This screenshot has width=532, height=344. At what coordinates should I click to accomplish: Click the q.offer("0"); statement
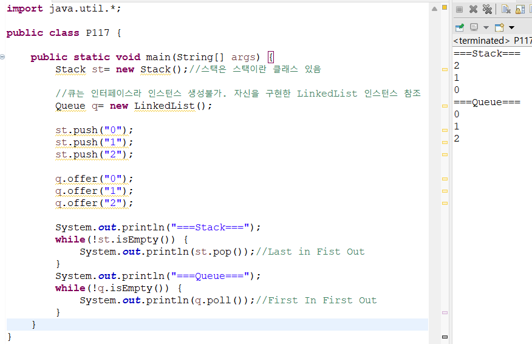(x=94, y=179)
